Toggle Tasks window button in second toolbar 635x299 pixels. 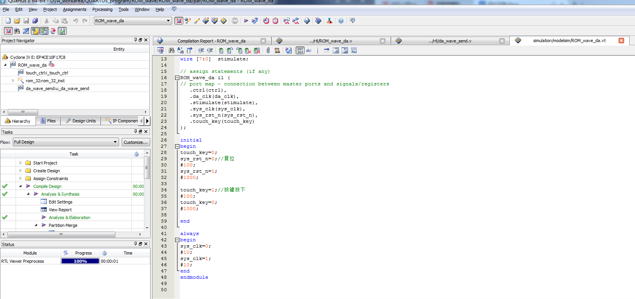pos(44,31)
